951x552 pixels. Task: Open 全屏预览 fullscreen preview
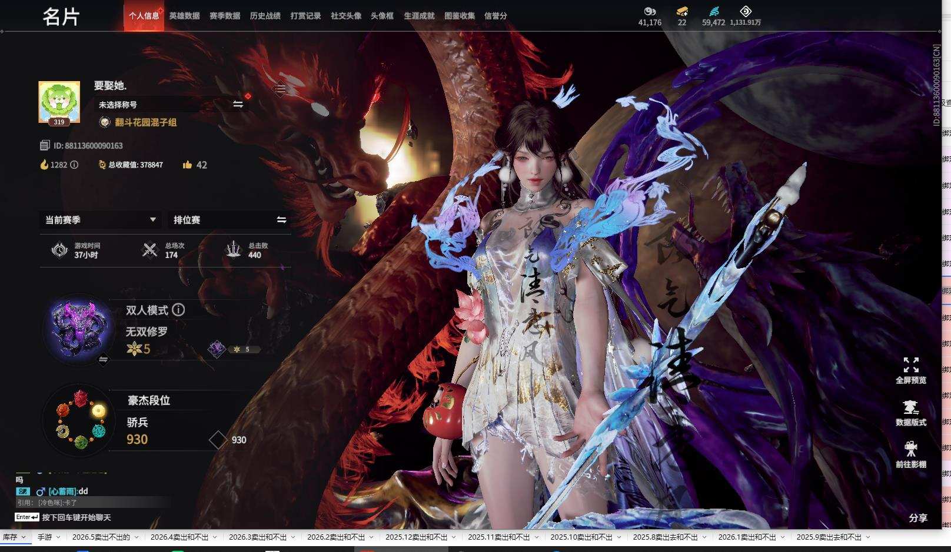(x=911, y=370)
